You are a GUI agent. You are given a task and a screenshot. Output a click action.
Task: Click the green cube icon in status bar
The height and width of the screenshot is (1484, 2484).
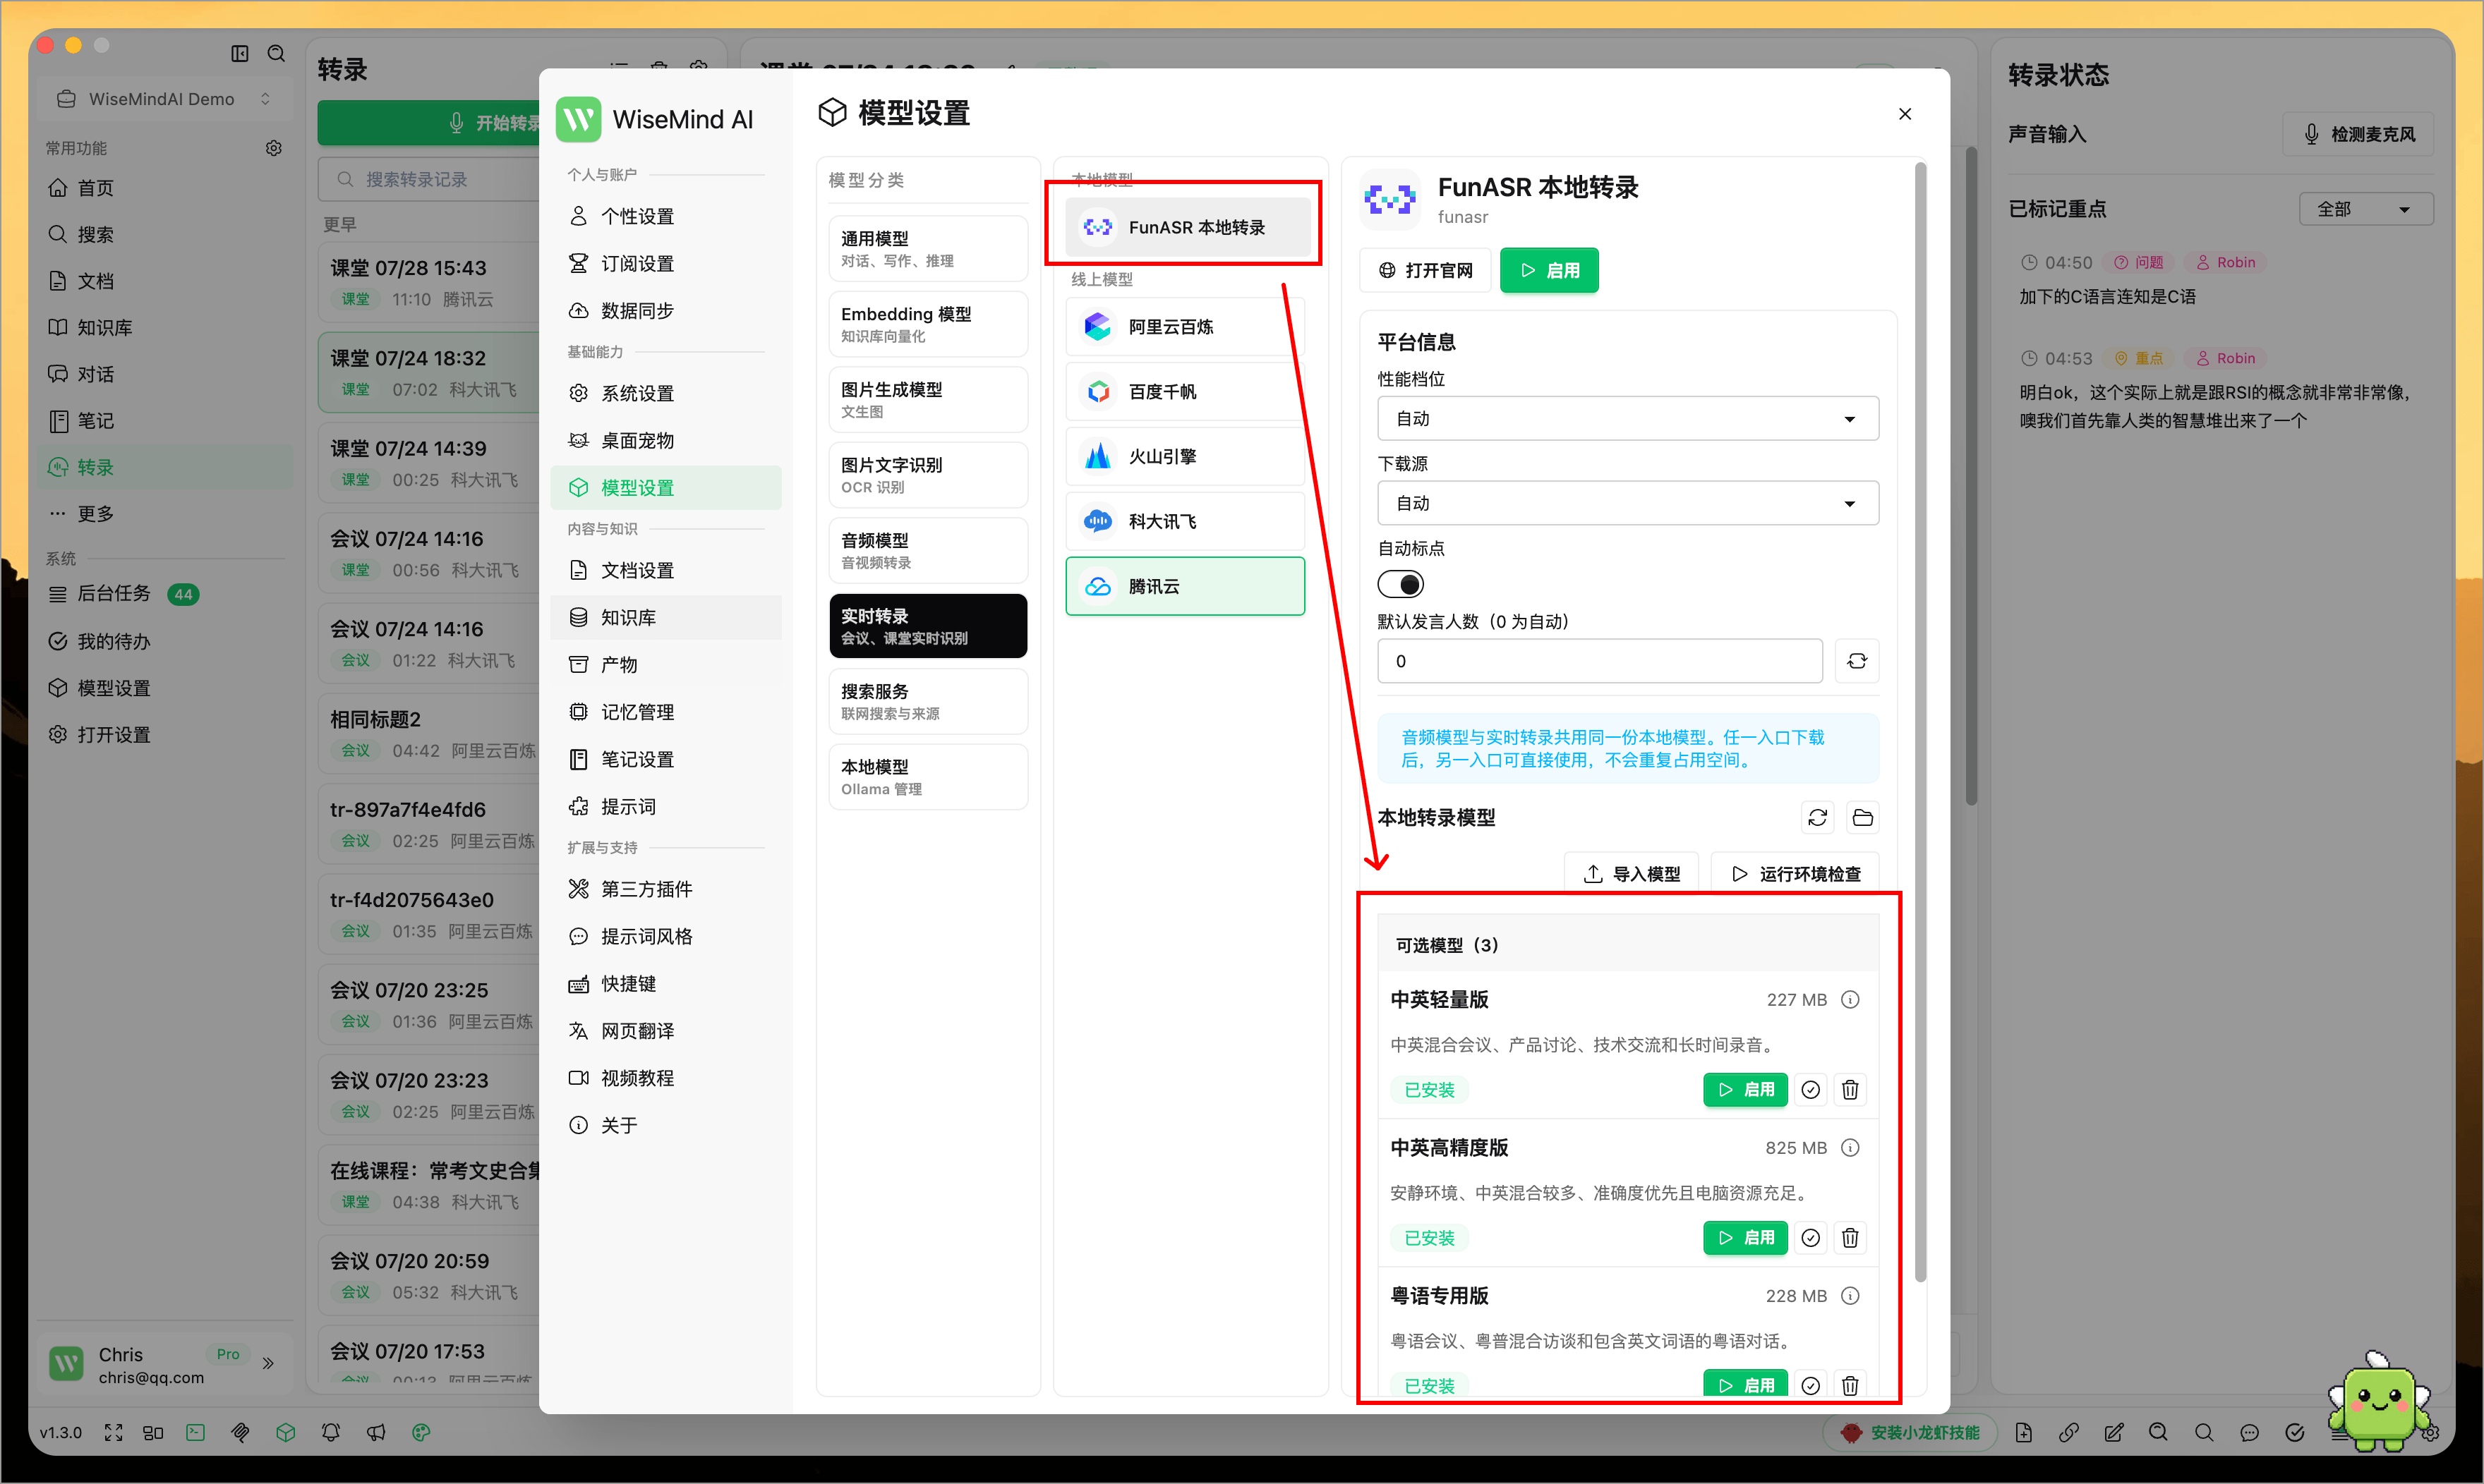pyautogui.click(x=286, y=1433)
